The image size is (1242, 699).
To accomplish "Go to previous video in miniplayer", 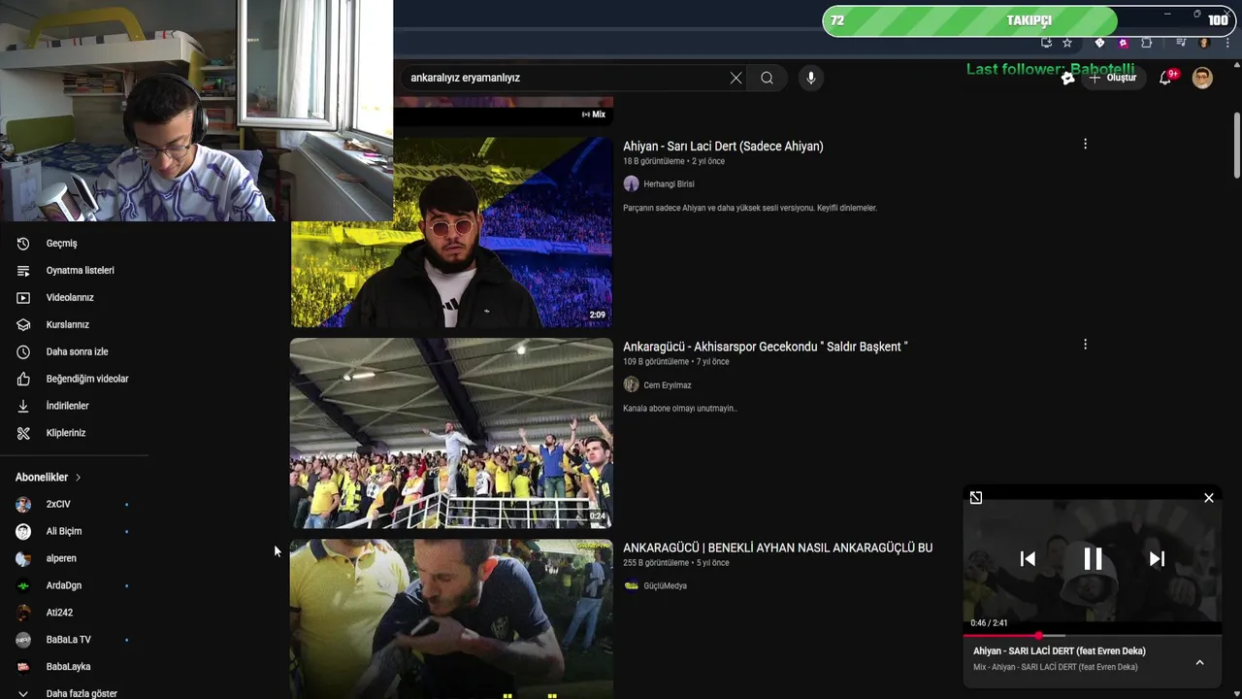I will (x=1028, y=558).
